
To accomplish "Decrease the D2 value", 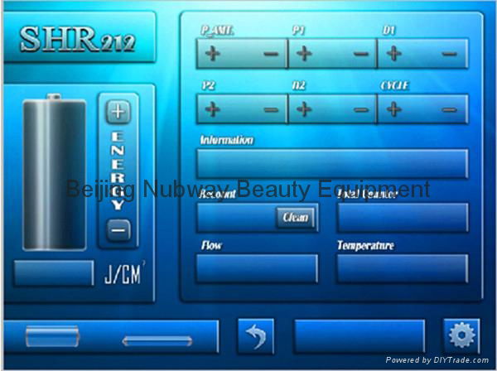I will click(361, 109).
